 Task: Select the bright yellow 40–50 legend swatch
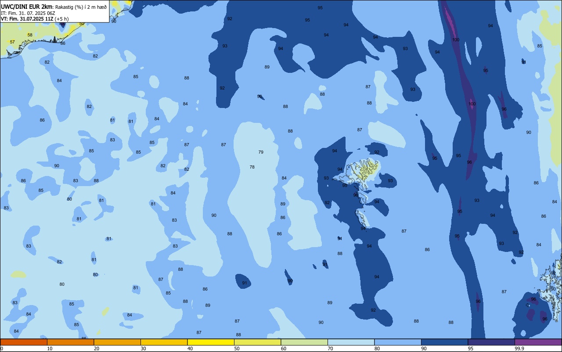[211, 342]
